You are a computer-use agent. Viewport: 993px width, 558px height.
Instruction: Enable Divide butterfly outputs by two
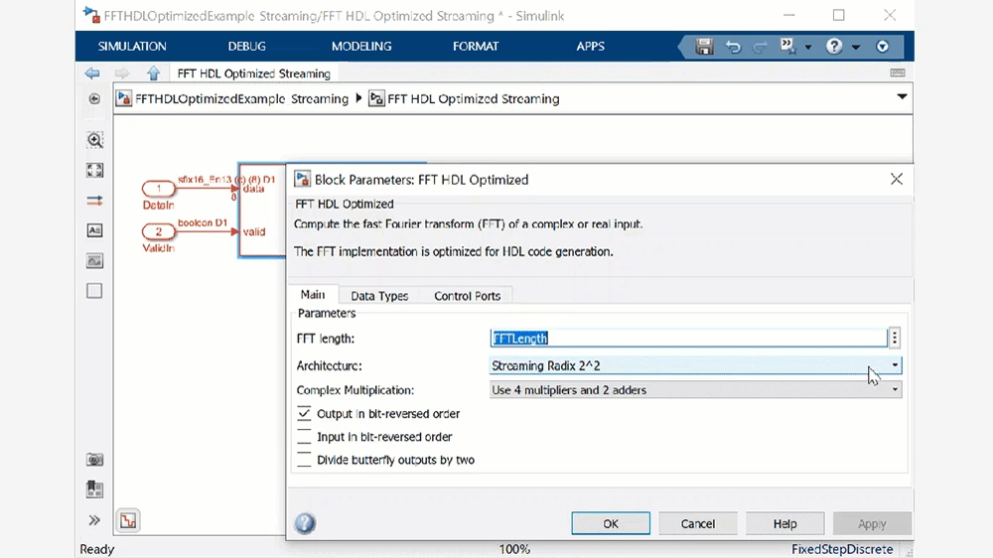[304, 460]
